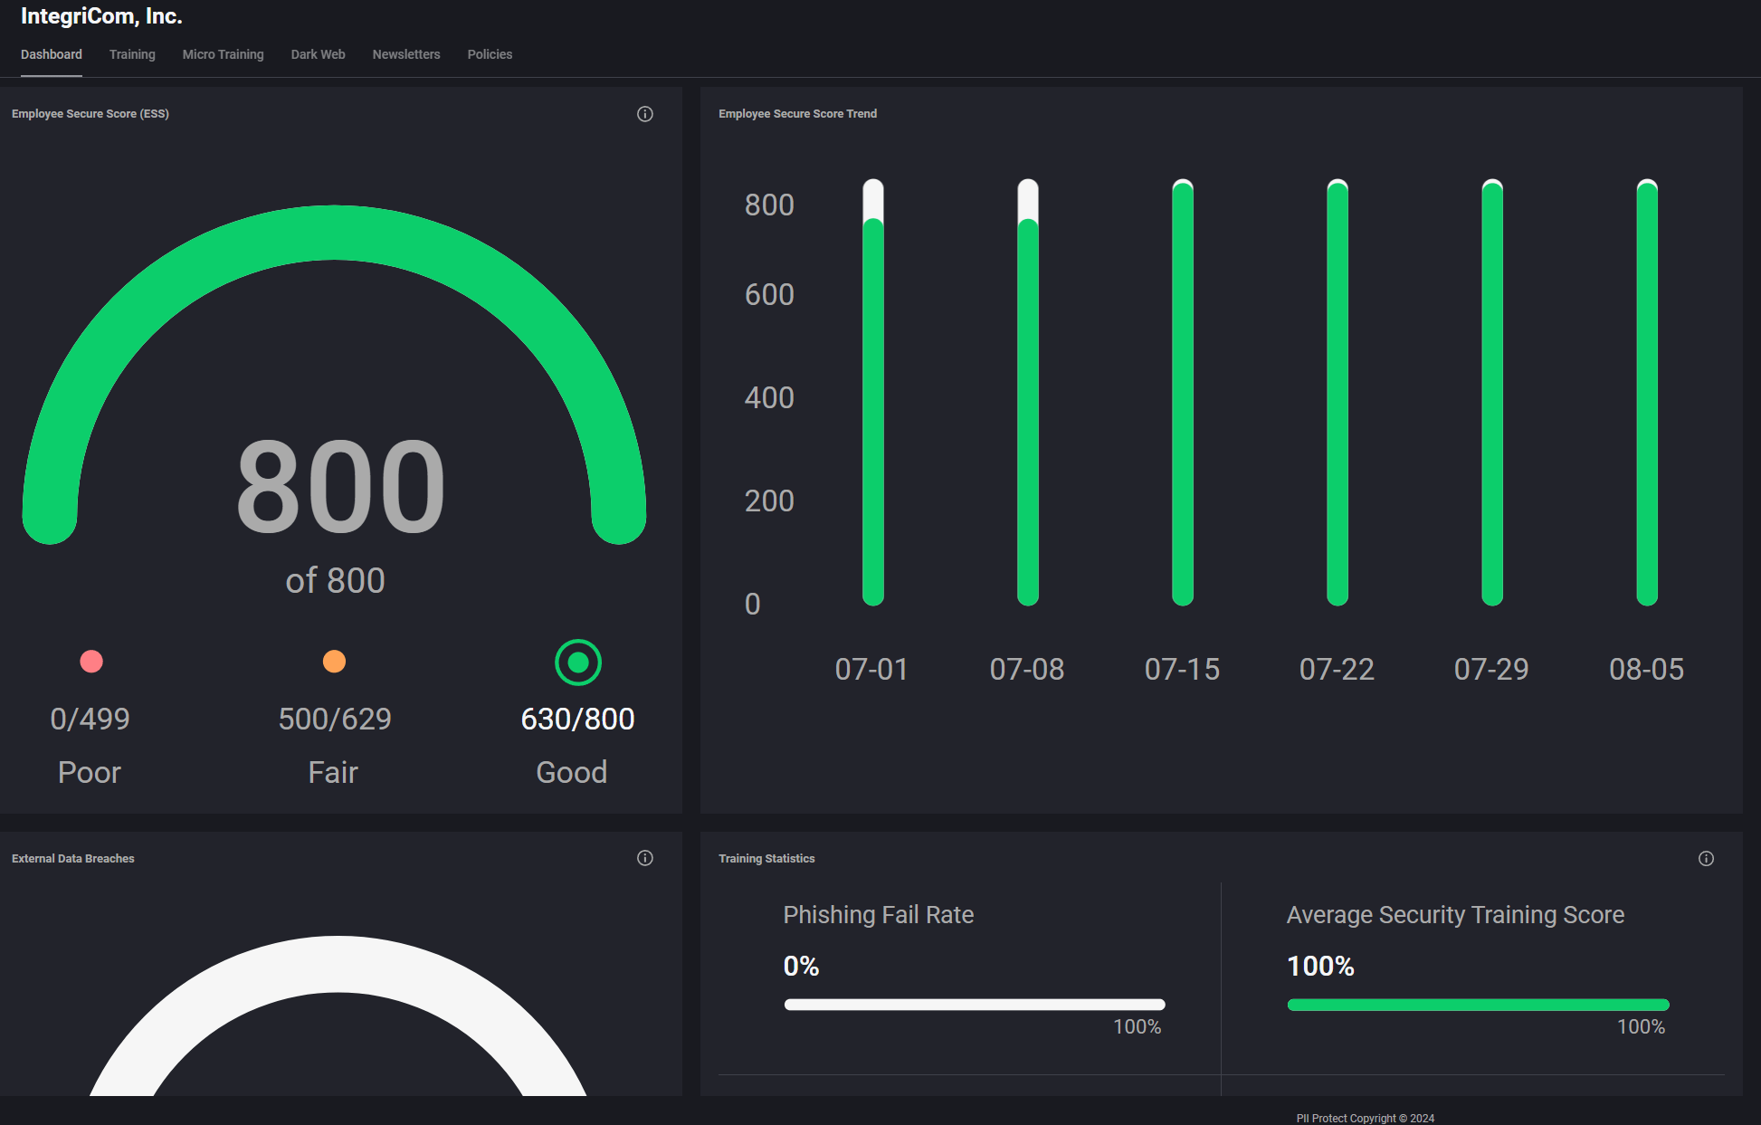The image size is (1761, 1125).
Task: Click the green Good range indicator
Action: coord(578,663)
